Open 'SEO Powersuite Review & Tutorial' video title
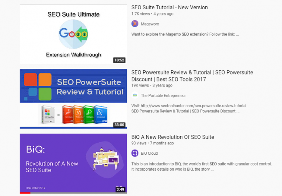 [192, 76]
